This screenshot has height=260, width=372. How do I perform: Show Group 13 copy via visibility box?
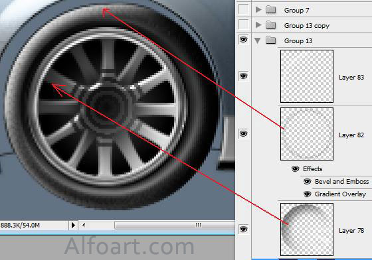(x=243, y=25)
